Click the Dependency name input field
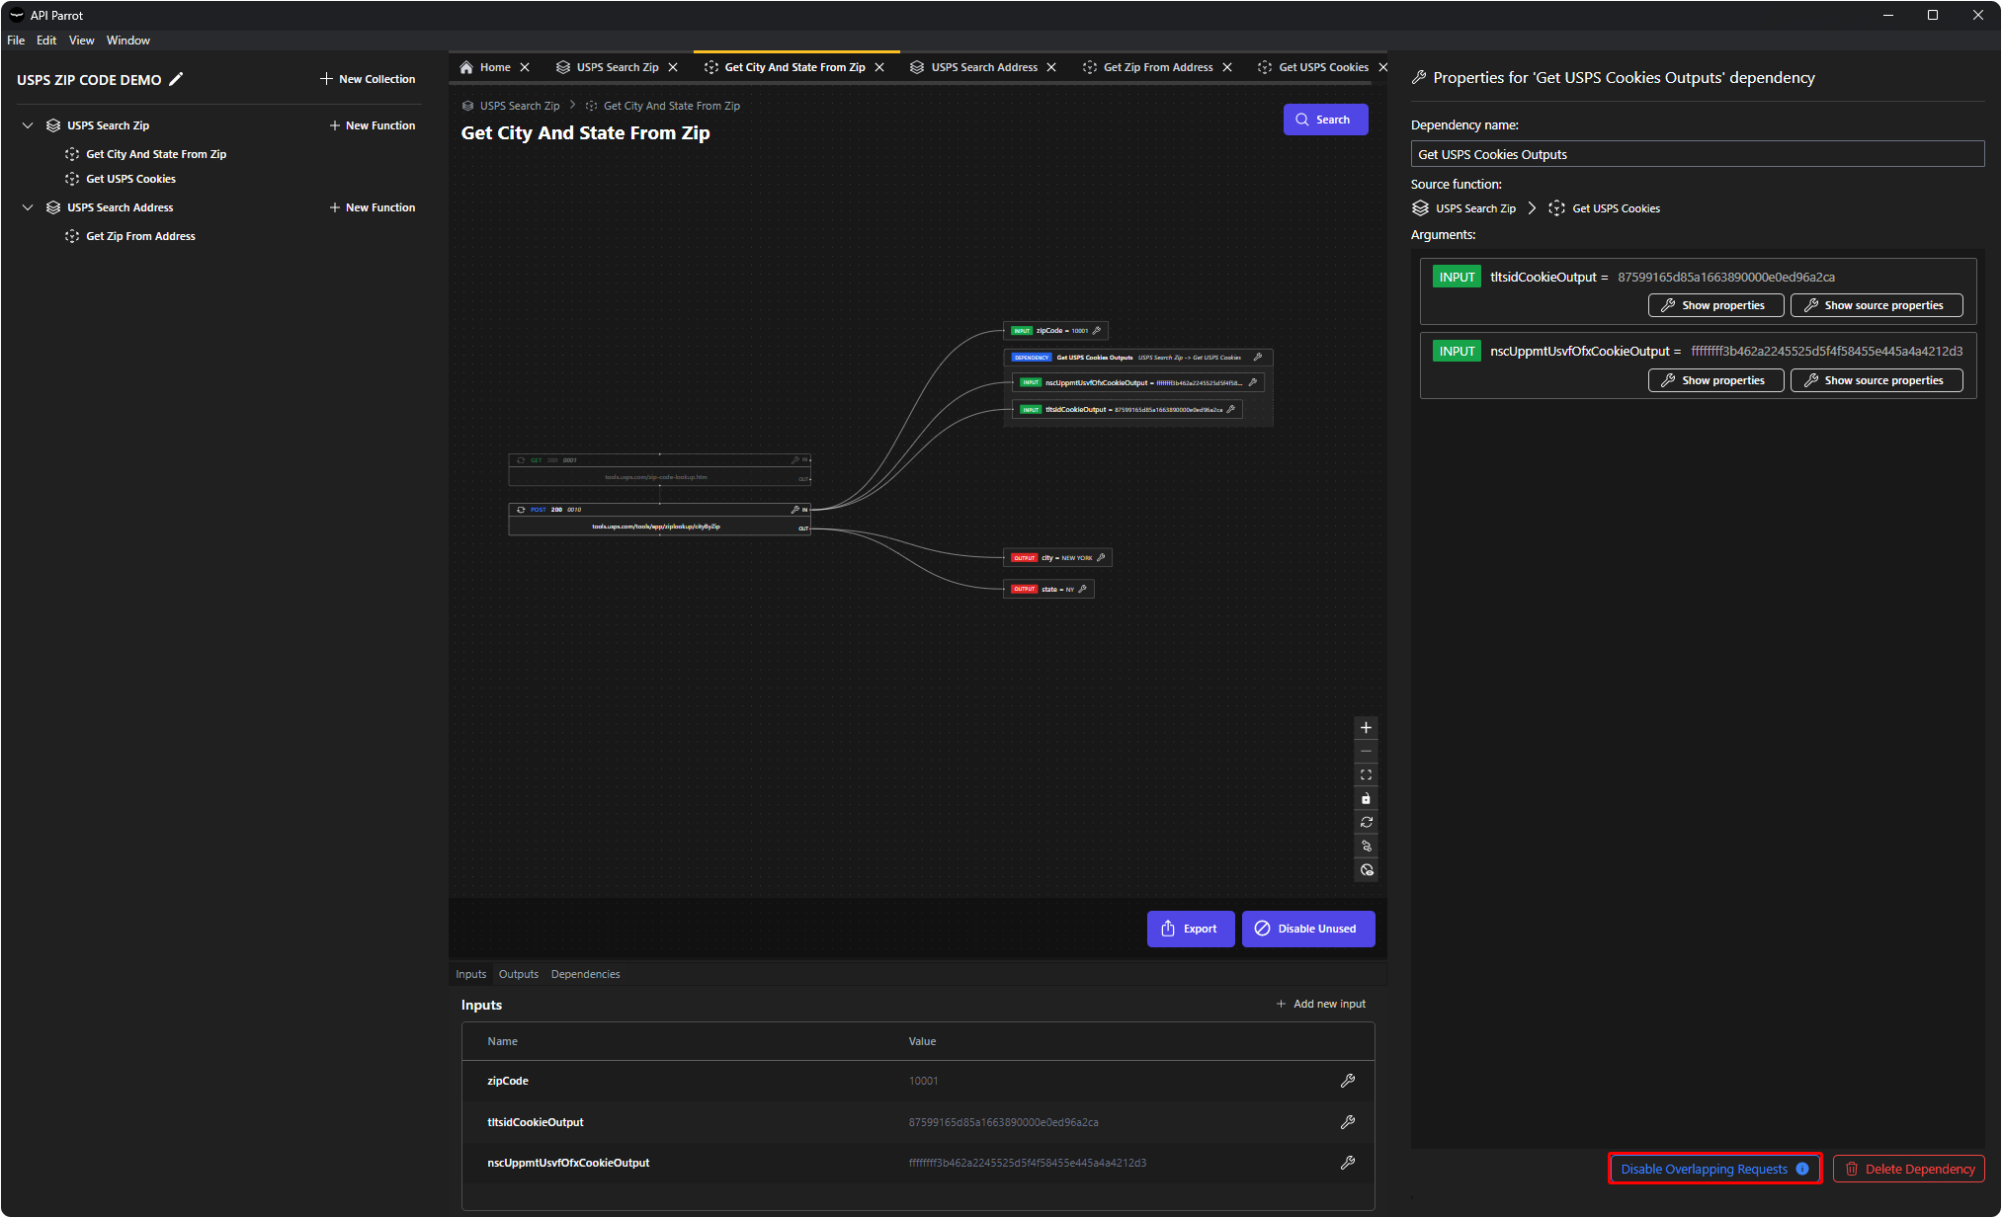 point(1697,154)
